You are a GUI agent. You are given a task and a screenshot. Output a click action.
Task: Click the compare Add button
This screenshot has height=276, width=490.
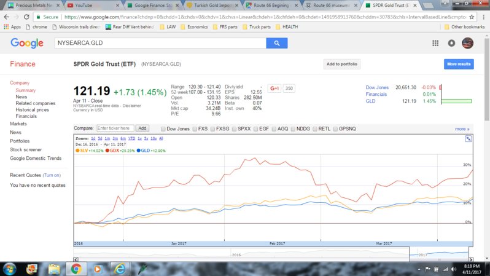pyautogui.click(x=142, y=128)
